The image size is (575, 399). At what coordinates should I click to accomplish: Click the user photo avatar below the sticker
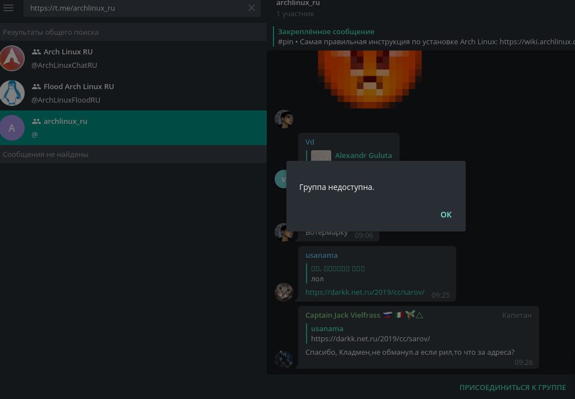click(284, 119)
